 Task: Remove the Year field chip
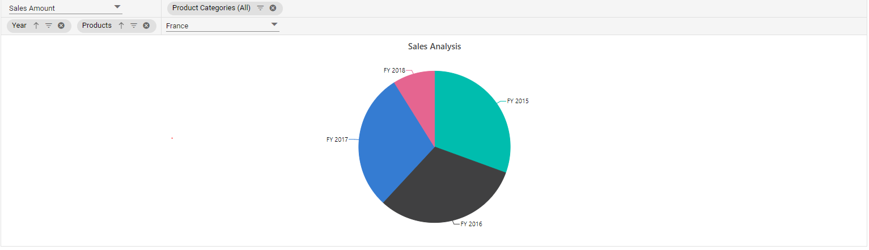pyautogui.click(x=61, y=26)
